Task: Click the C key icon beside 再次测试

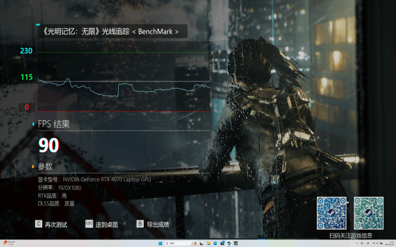Action: (x=38, y=224)
